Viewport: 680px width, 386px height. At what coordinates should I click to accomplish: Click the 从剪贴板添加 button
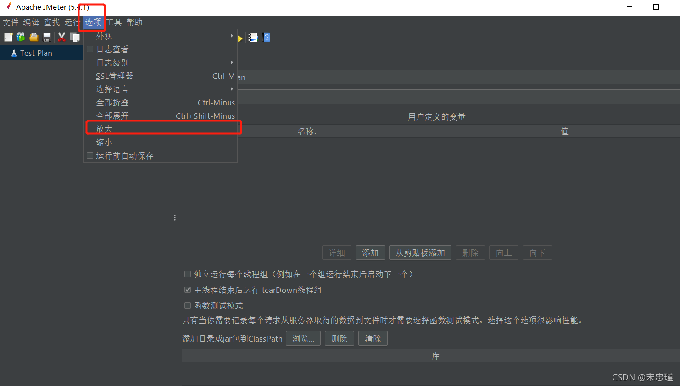[420, 253]
